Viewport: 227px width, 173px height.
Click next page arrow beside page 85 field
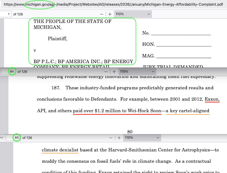2,138
